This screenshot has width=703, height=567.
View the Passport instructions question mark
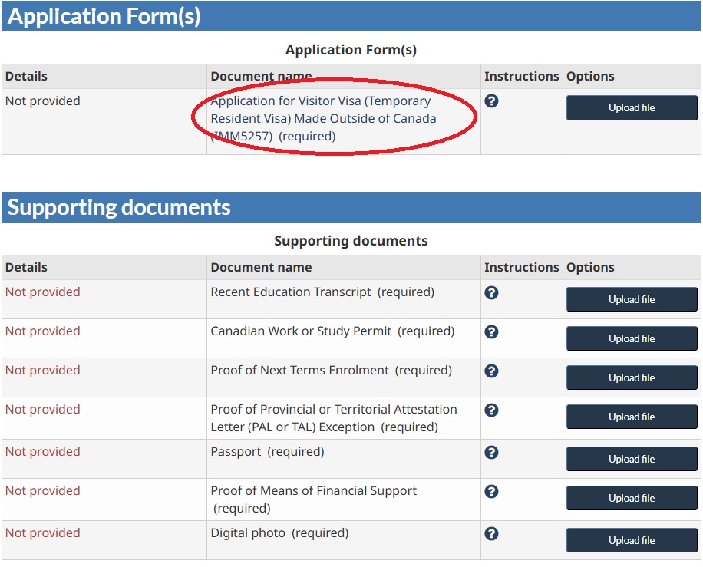pyautogui.click(x=491, y=453)
